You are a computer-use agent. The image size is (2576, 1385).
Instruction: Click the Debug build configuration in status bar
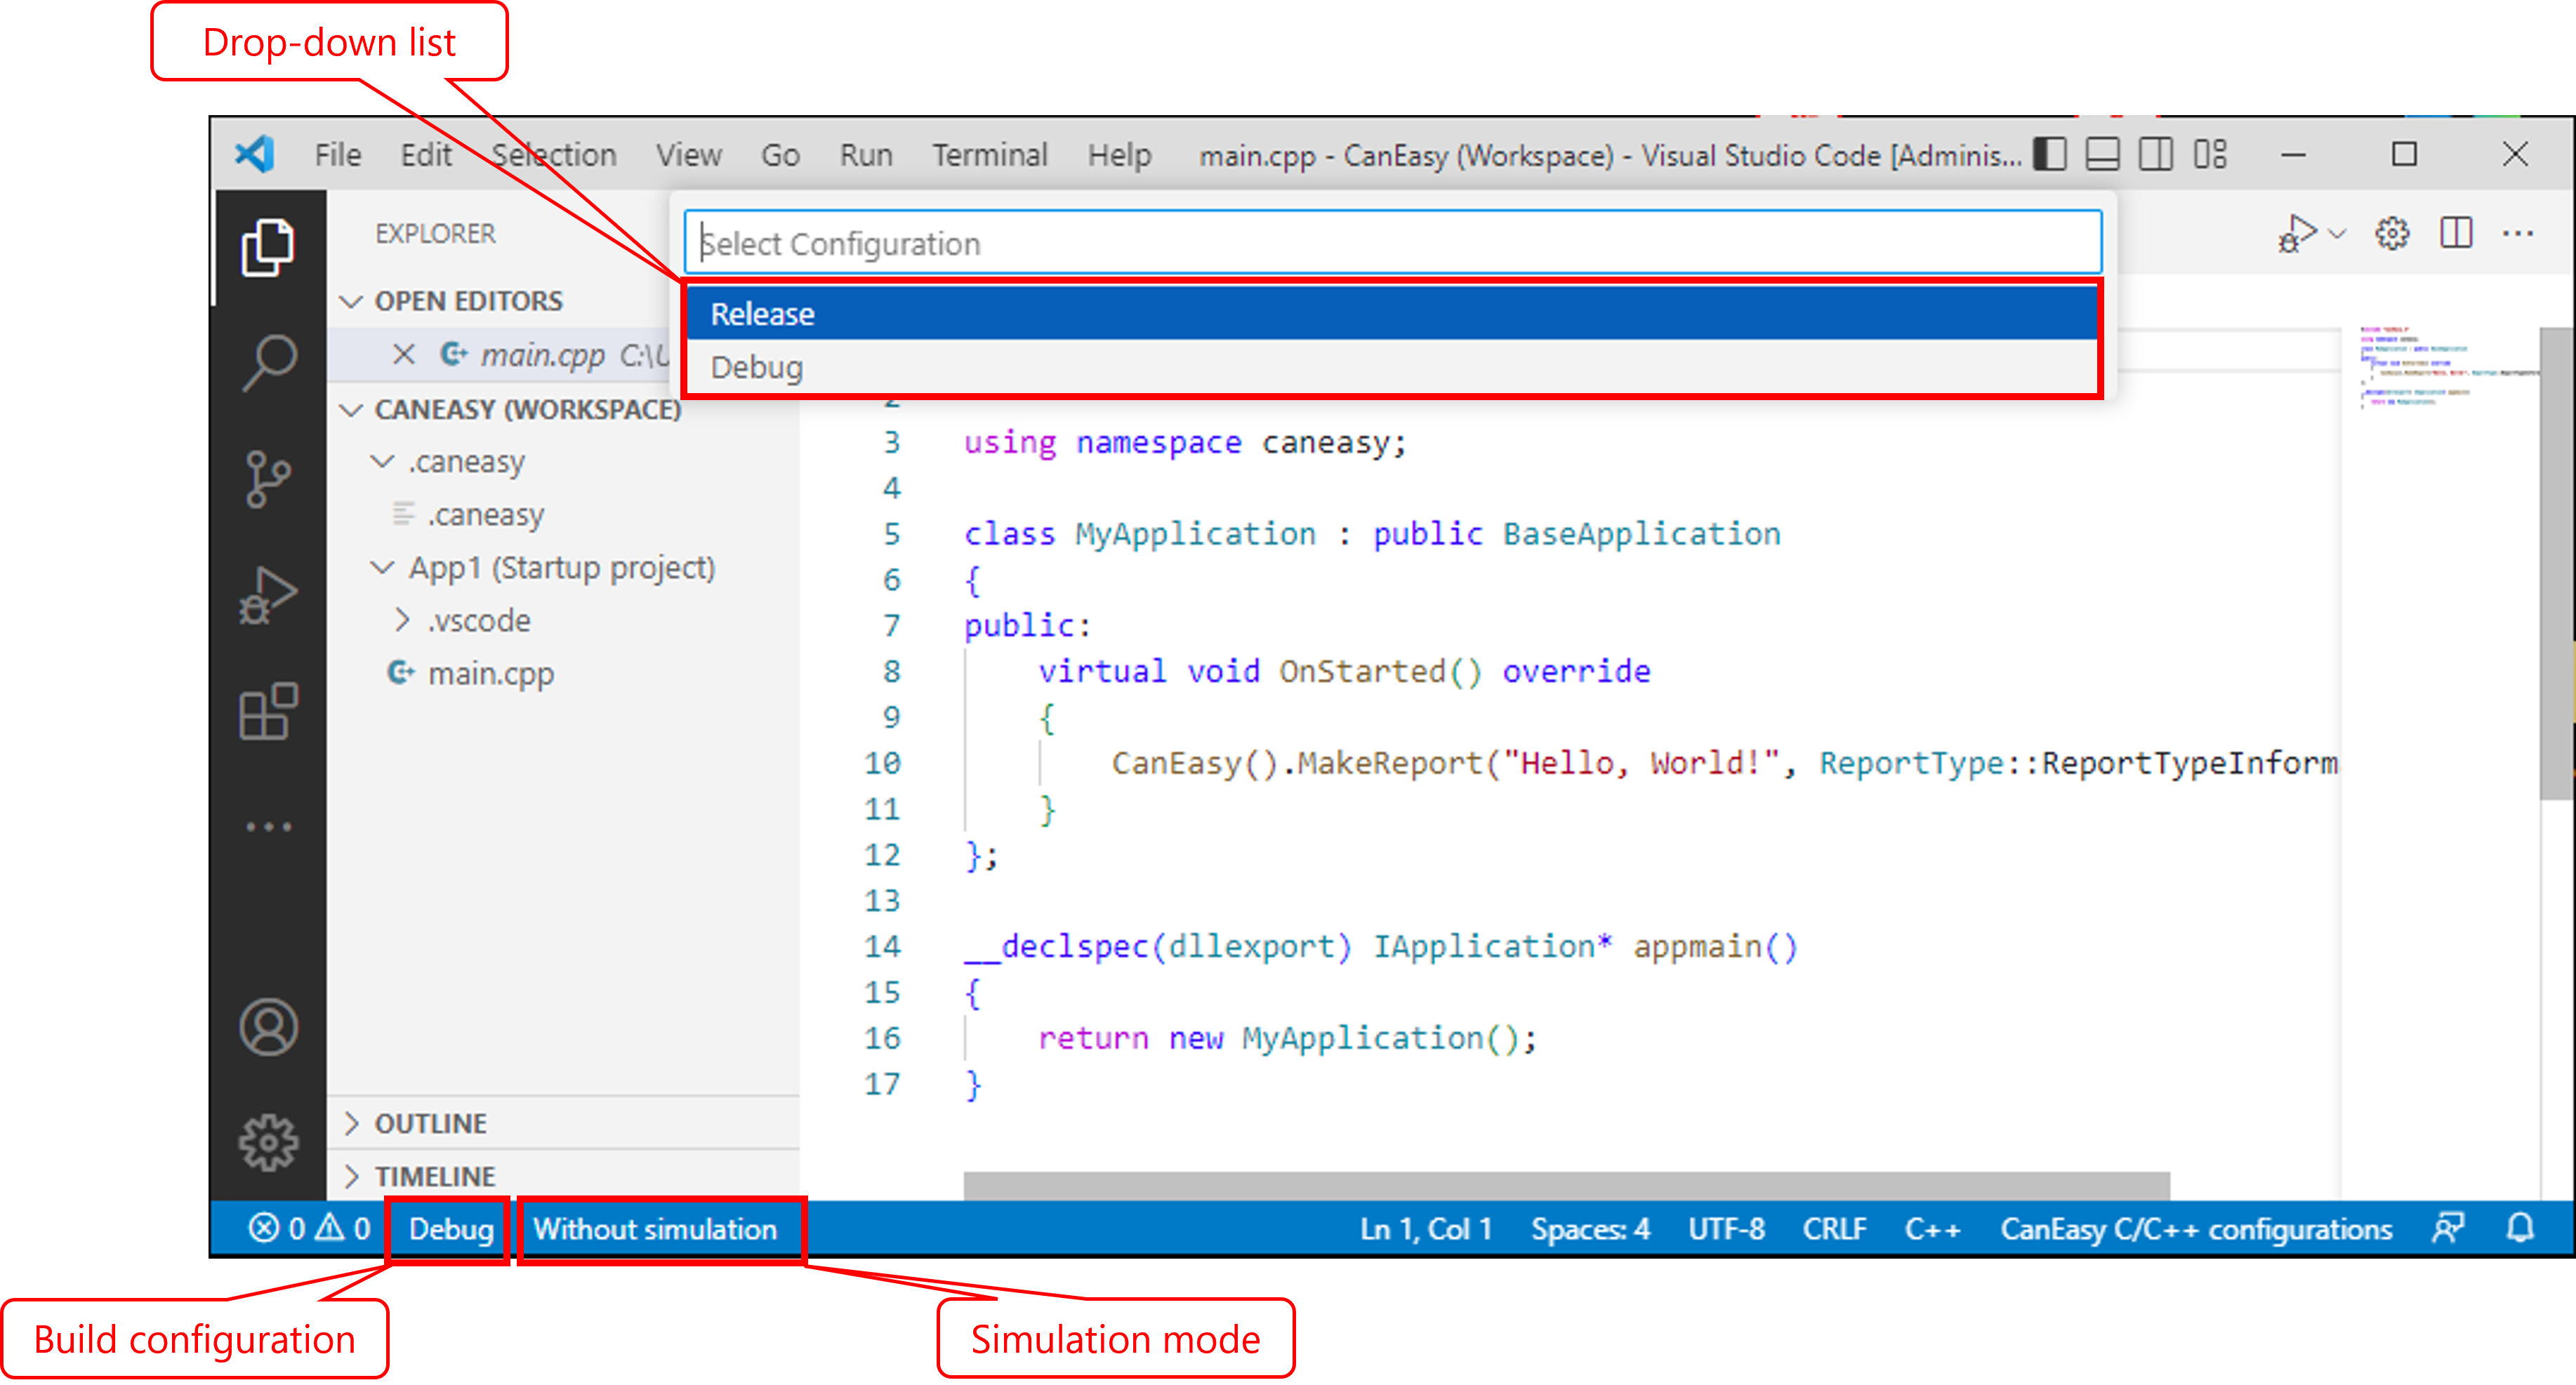point(450,1228)
